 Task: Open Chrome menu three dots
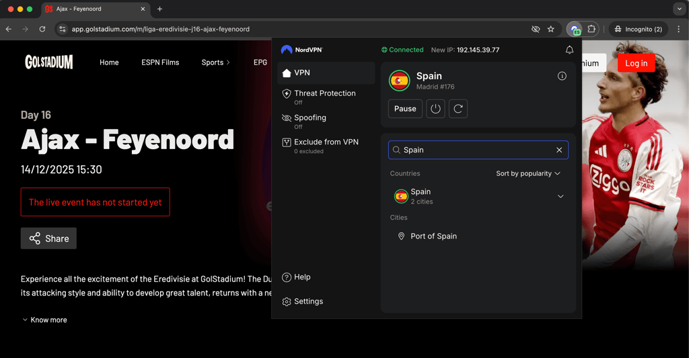pos(678,29)
